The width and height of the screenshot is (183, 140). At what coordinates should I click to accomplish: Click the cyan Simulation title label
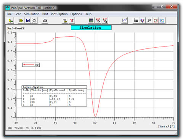coord(91,27)
